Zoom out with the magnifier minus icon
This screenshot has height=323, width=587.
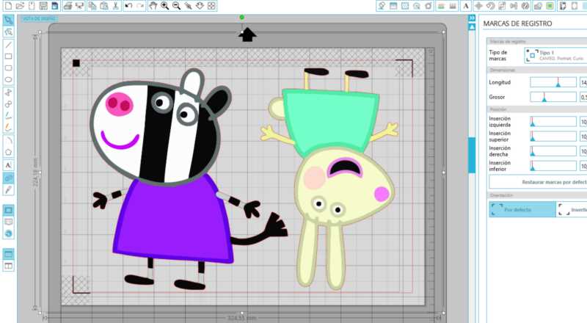click(176, 6)
